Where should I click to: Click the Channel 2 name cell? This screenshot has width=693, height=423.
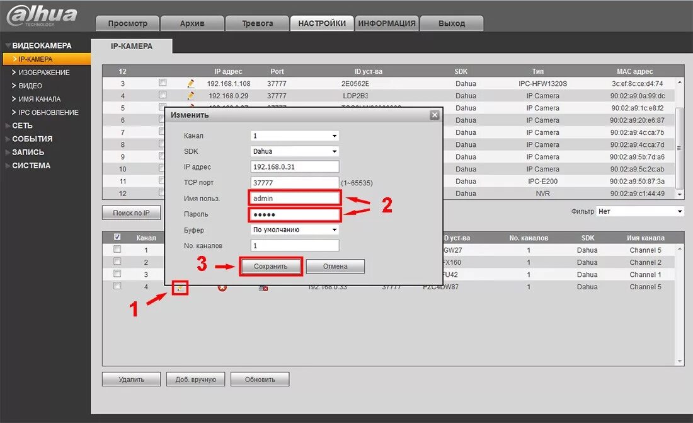click(645, 262)
